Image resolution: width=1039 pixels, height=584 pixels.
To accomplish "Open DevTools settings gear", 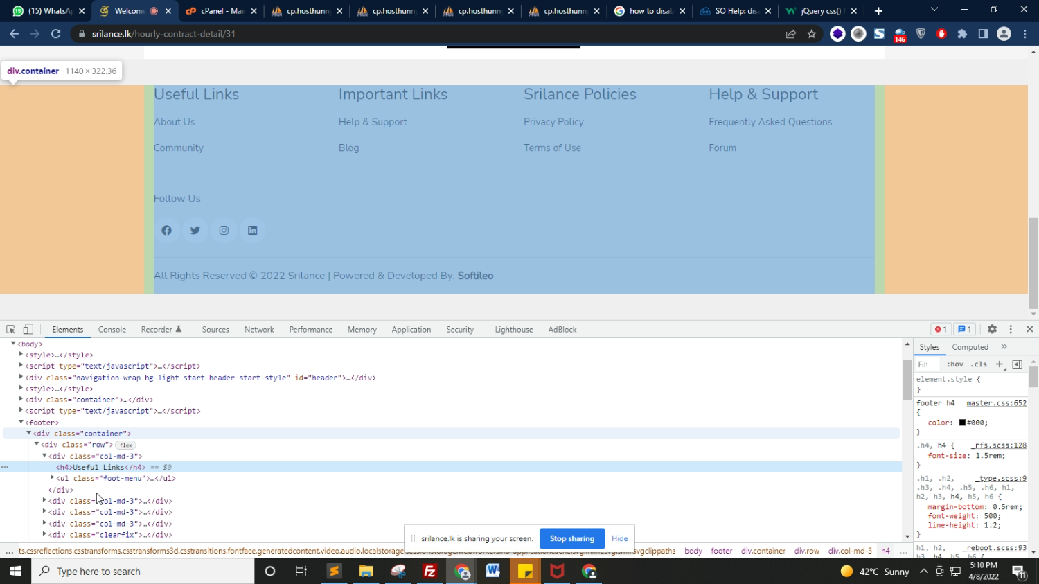I will click(992, 330).
